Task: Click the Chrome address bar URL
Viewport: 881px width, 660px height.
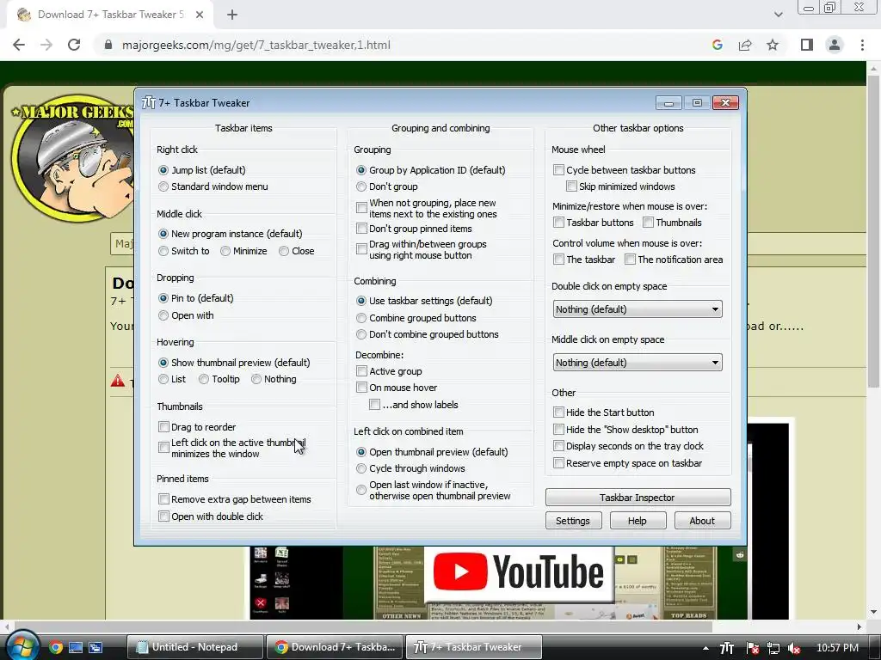Action: point(256,45)
